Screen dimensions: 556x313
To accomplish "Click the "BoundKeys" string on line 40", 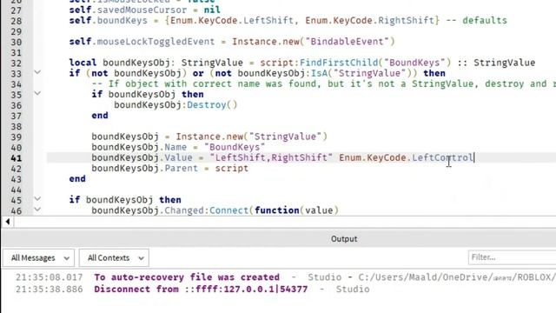I will tap(235, 147).
